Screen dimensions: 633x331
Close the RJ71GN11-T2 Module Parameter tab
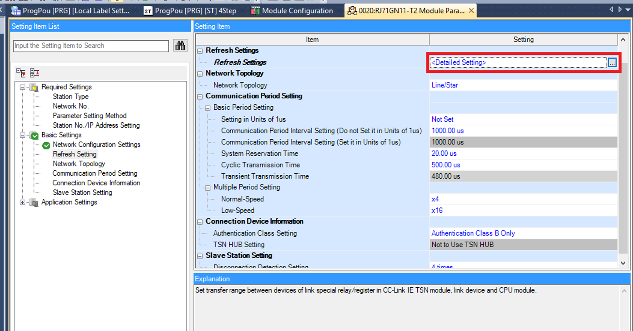(x=471, y=11)
